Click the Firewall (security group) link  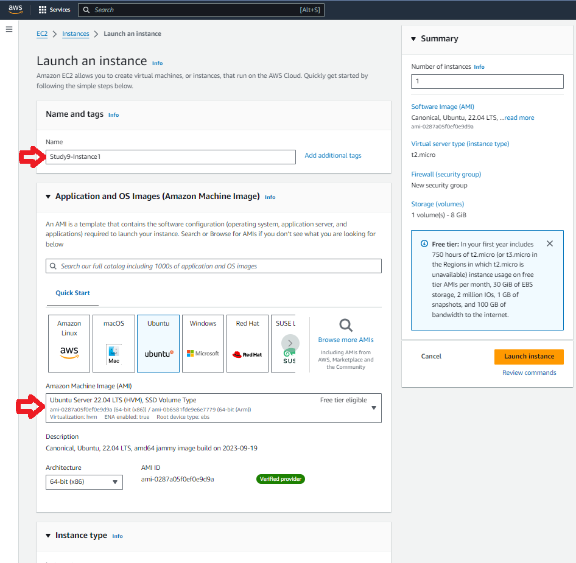[446, 174]
